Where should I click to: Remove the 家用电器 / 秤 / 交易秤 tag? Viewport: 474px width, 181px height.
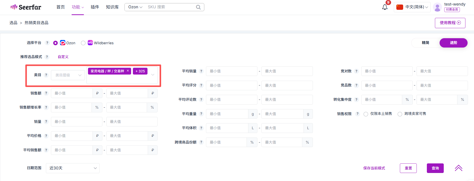point(128,71)
